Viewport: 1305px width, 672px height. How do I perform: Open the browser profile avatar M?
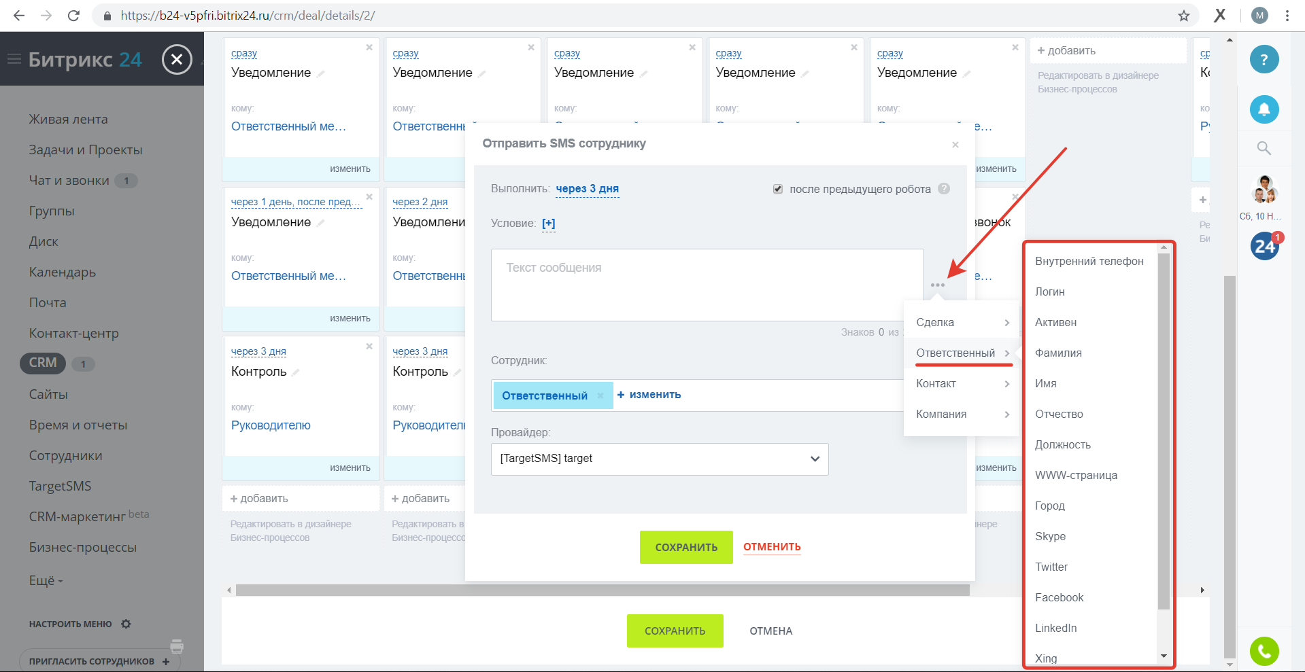1260,15
